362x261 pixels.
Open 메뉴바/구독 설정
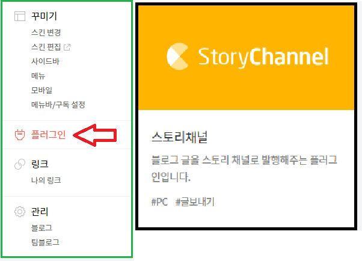click(x=58, y=105)
